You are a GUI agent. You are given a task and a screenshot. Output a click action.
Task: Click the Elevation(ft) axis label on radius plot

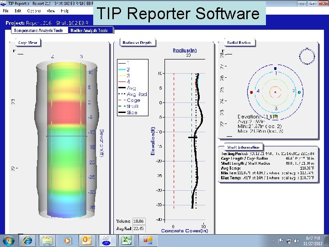pos(153,141)
